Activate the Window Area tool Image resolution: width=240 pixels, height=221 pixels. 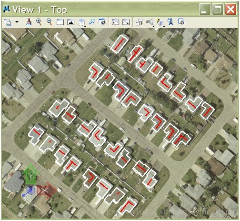(x=60, y=22)
